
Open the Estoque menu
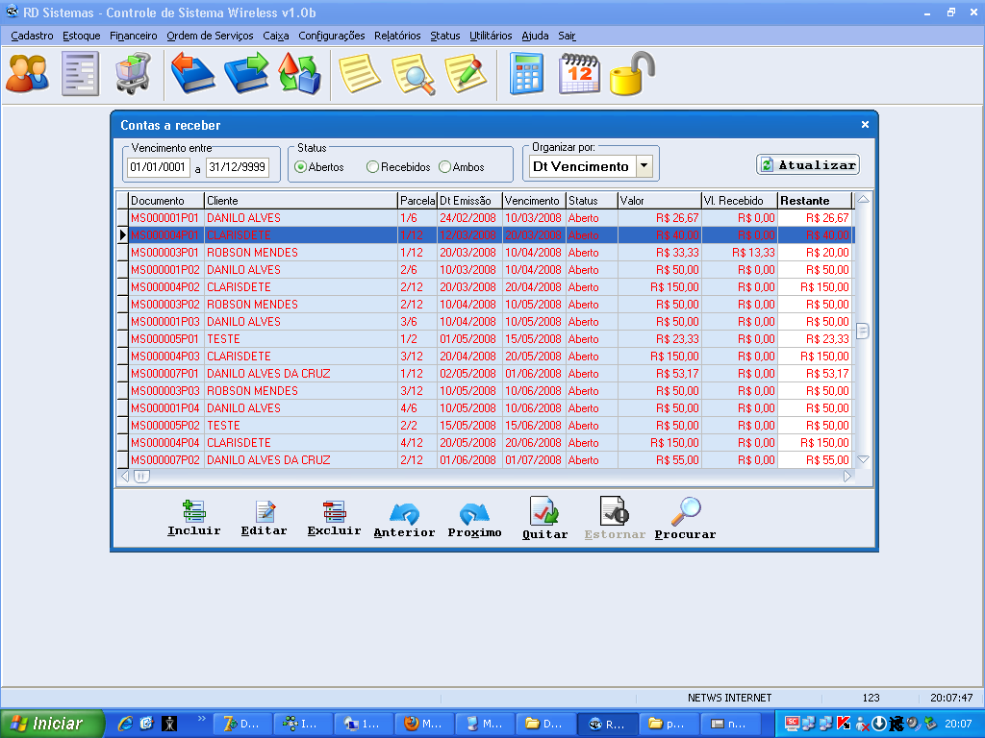[81, 36]
